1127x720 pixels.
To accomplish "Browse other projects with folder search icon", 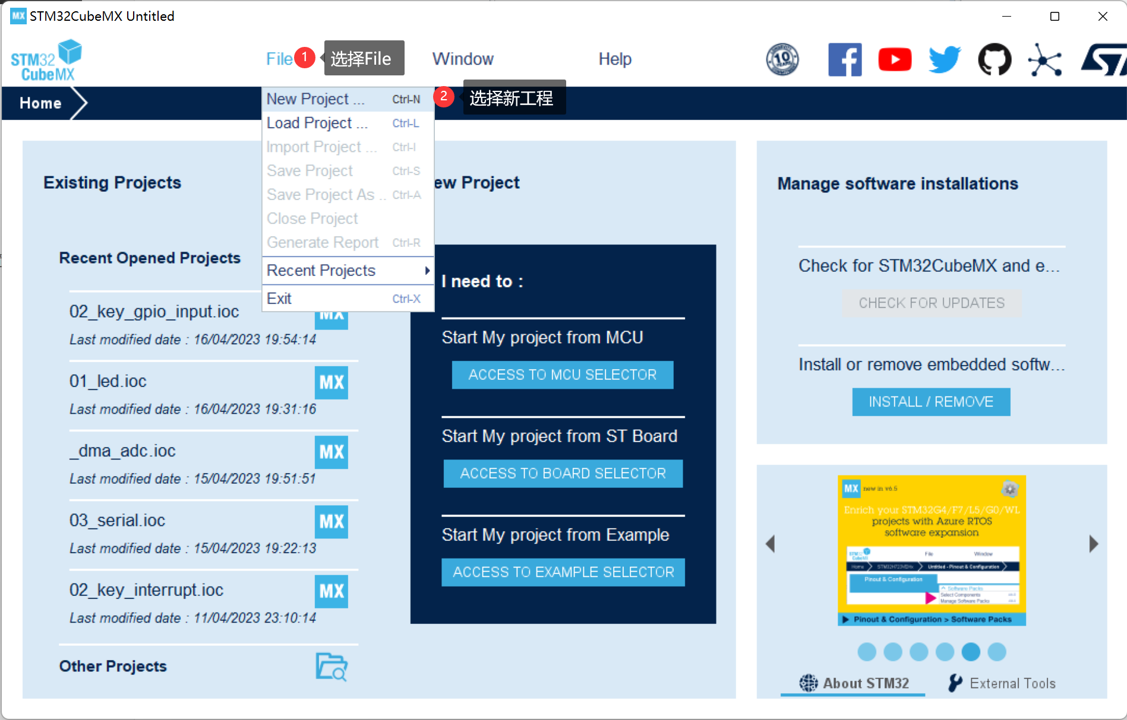I will (331, 667).
